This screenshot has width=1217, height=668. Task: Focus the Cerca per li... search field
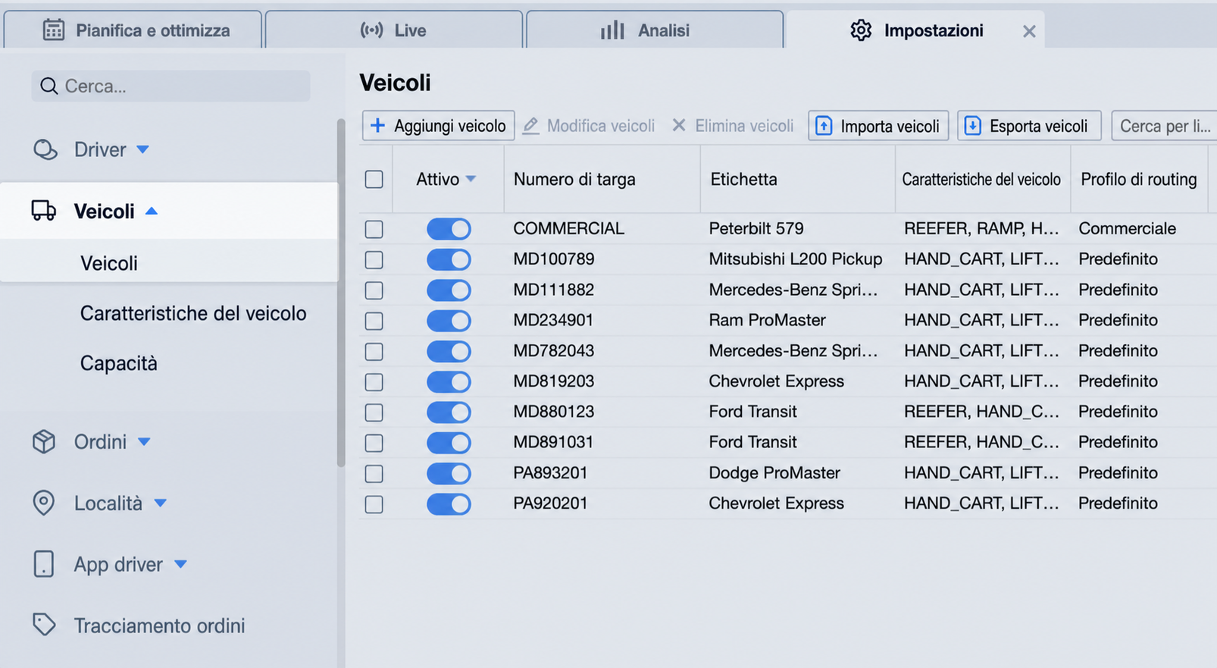1164,126
